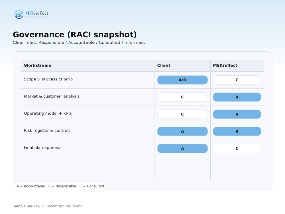Click the MEKreflect C pill for Scope & success criteria
Viewport: 285px width, 214px height.
point(237,80)
